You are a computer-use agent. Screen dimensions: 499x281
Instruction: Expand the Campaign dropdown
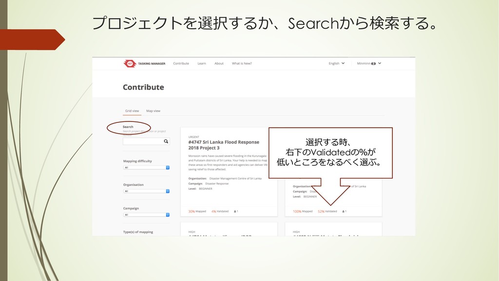click(x=146, y=215)
